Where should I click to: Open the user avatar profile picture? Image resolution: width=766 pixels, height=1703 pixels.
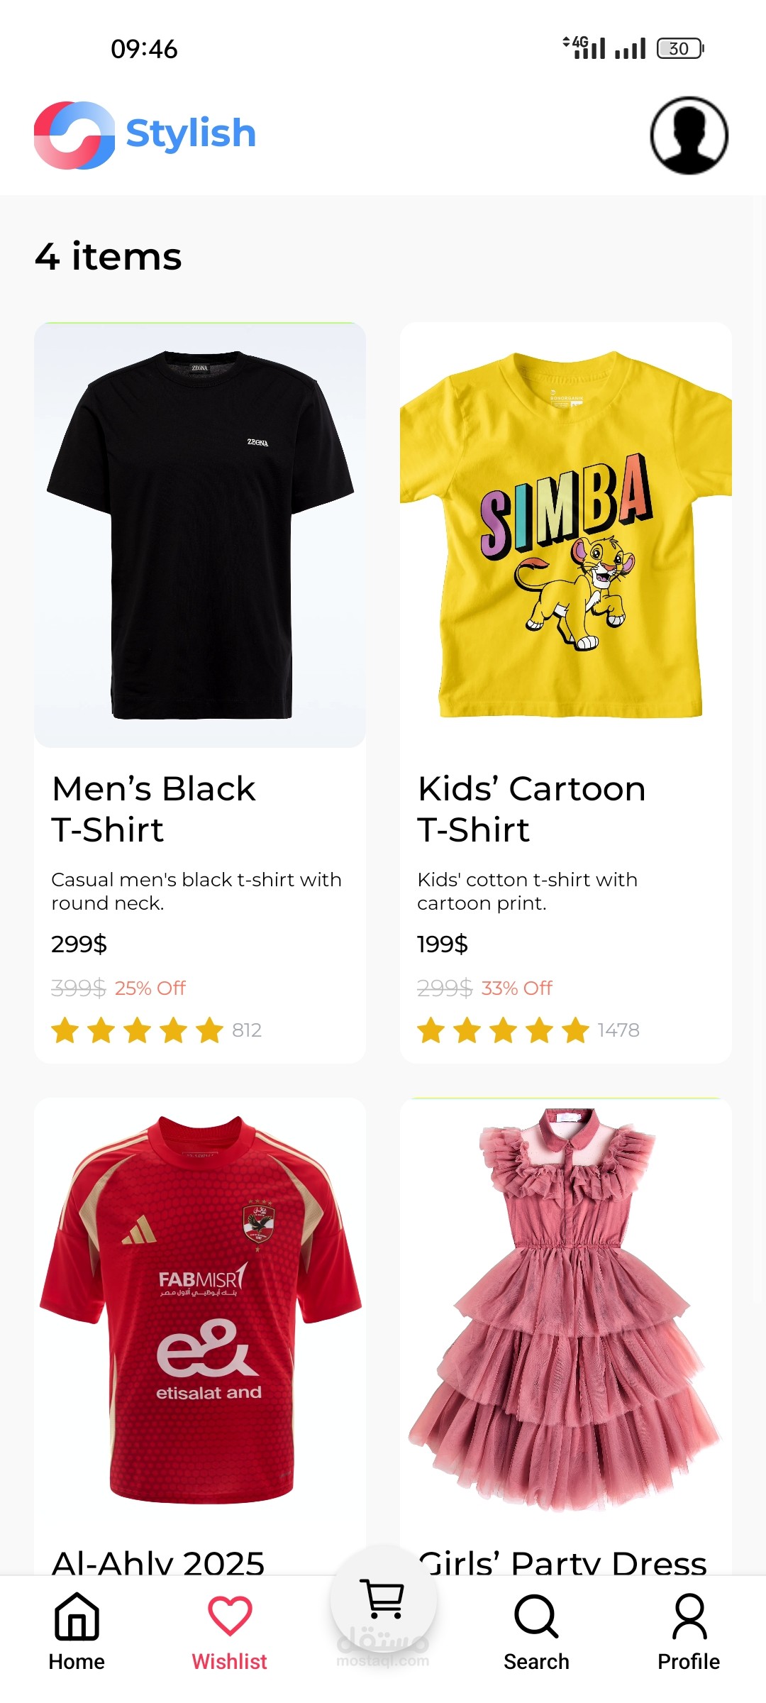point(689,136)
